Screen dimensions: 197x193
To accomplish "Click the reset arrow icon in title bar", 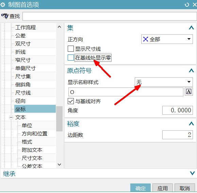I will [x=187, y=5].
